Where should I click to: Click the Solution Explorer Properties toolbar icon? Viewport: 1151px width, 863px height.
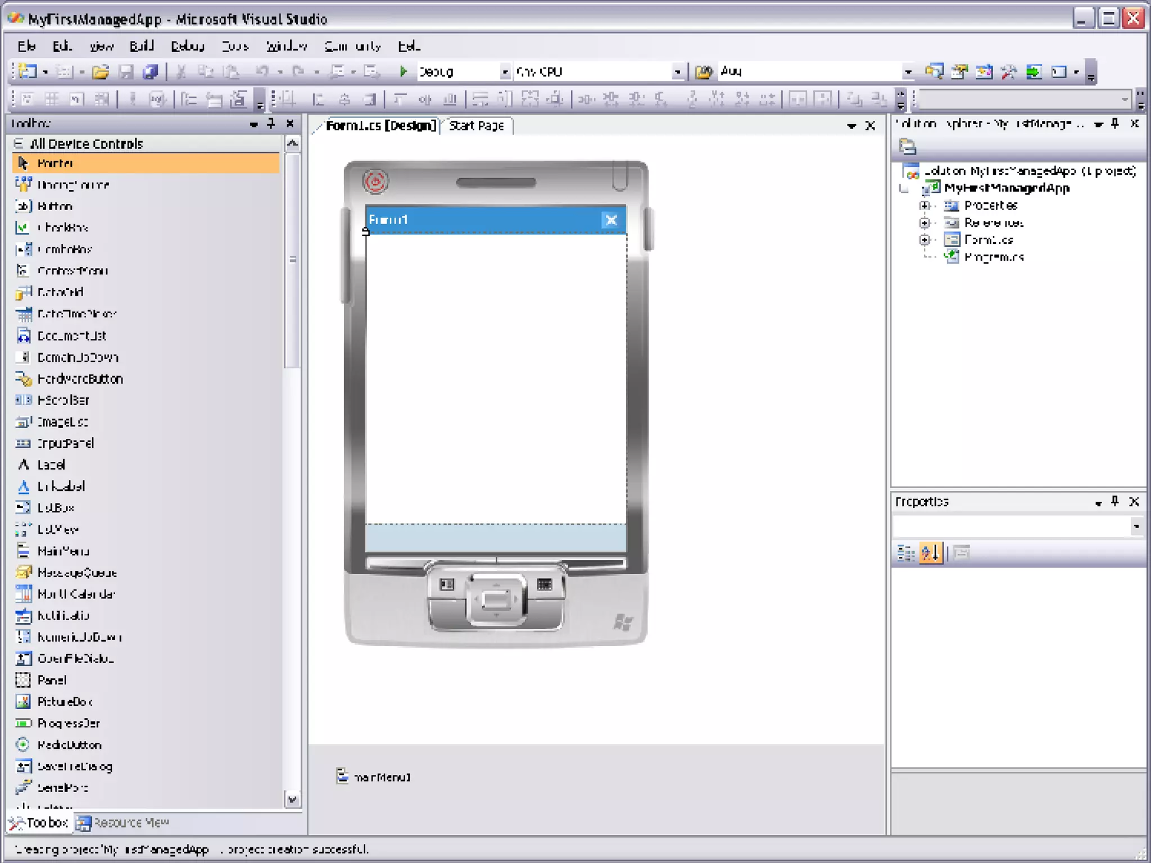click(x=907, y=147)
